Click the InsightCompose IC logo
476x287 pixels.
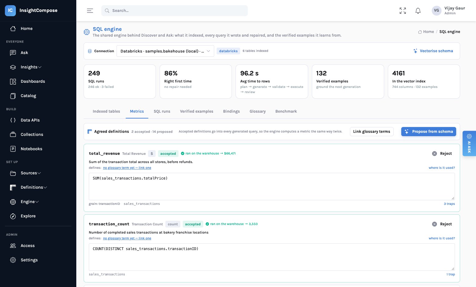[10, 10]
